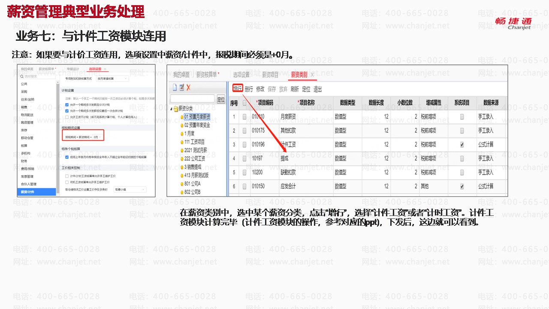
Task: Select the row checkbox for 其他扣款
Action: tap(244, 130)
